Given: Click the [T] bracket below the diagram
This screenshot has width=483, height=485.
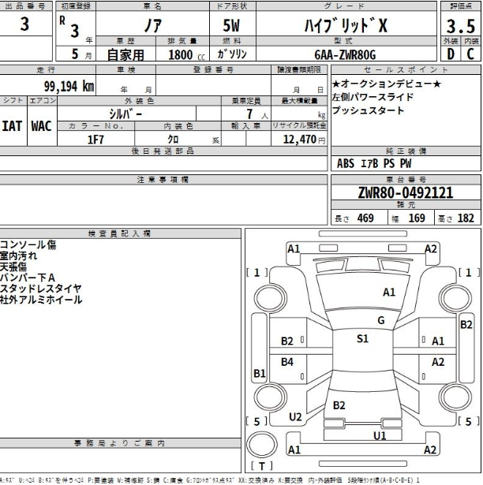Looking at the screenshot, I should [256, 465].
